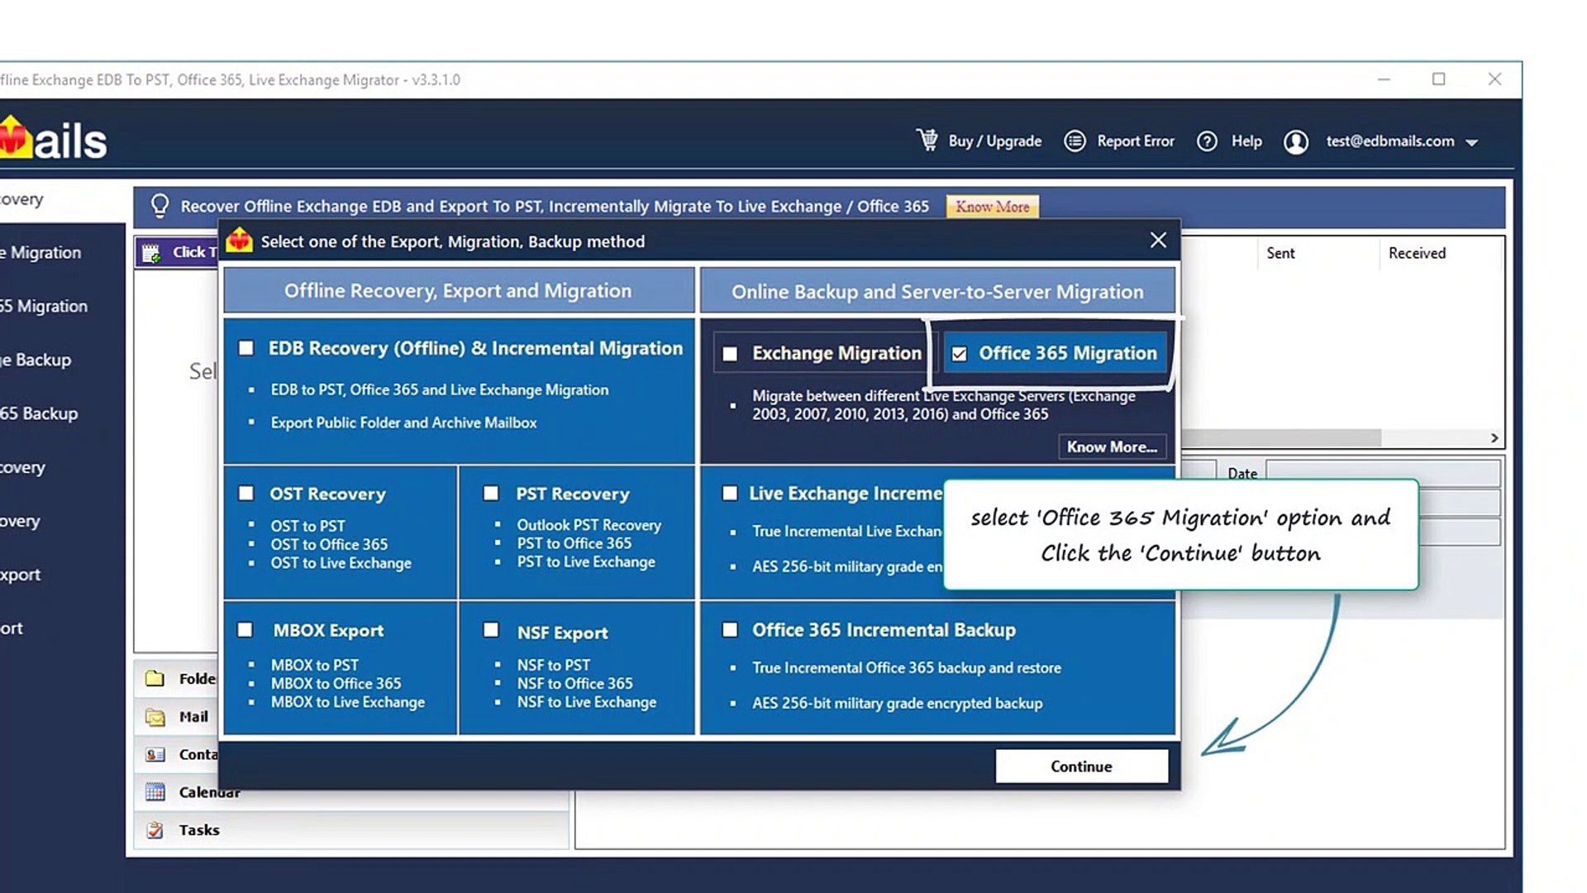Click the EdbMails logo in dialog title
Viewport: 1587px width, 893px height.
239,241
